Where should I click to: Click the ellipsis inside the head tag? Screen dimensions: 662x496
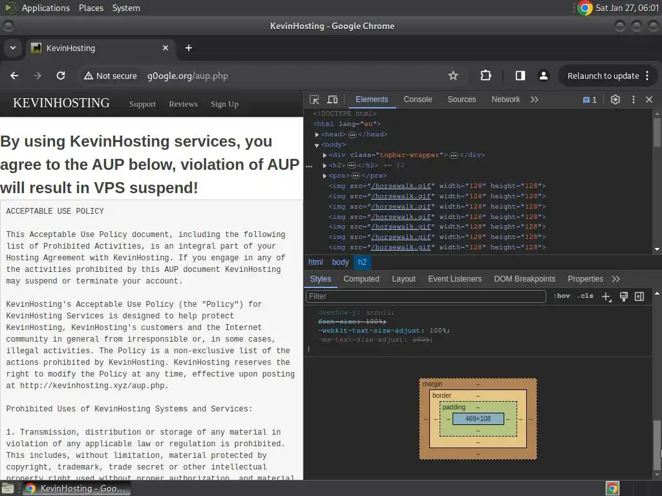tap(352, 134)
